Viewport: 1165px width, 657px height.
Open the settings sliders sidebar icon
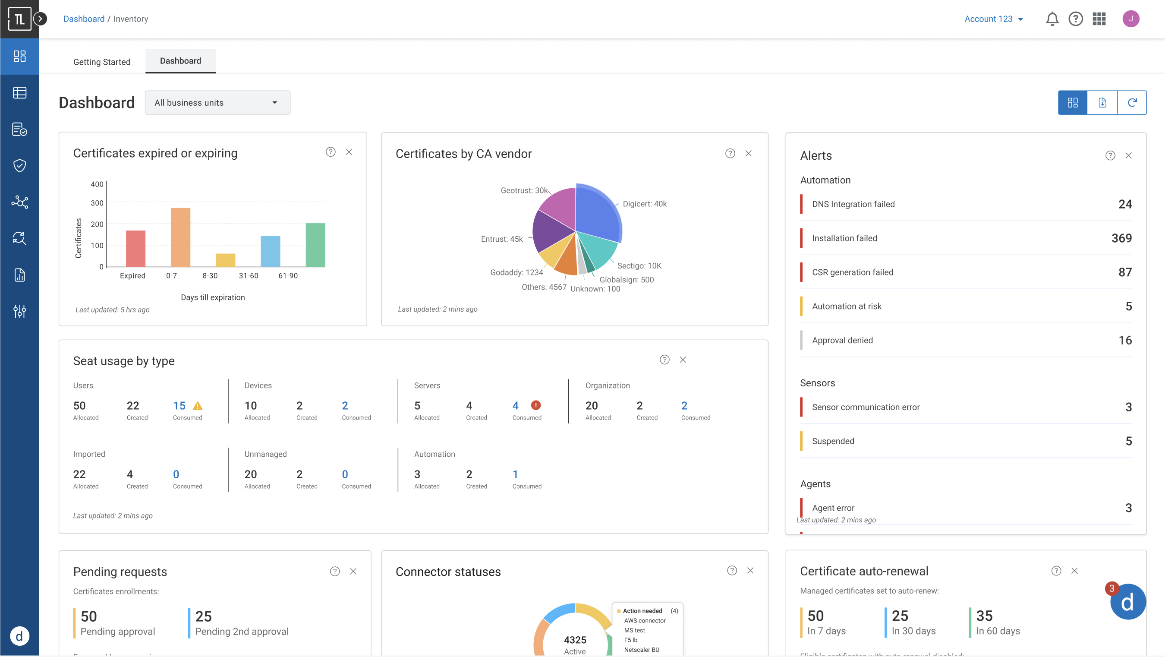(x=19, y=311)
